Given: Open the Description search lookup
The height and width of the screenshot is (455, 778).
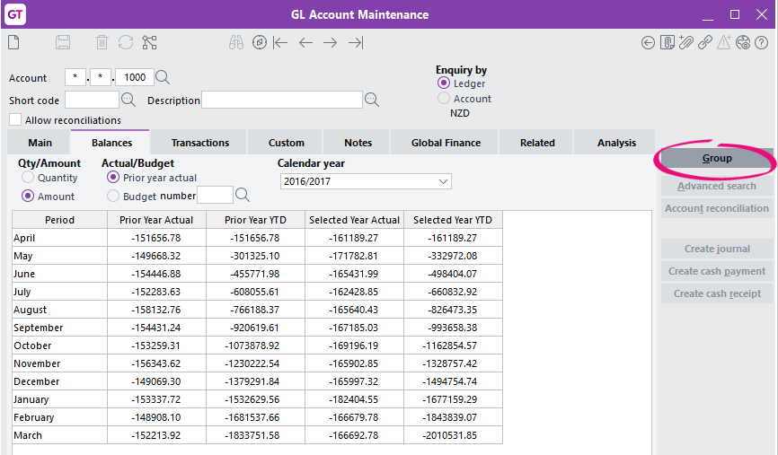Looking at the screenshot, I should pos(371,100).
